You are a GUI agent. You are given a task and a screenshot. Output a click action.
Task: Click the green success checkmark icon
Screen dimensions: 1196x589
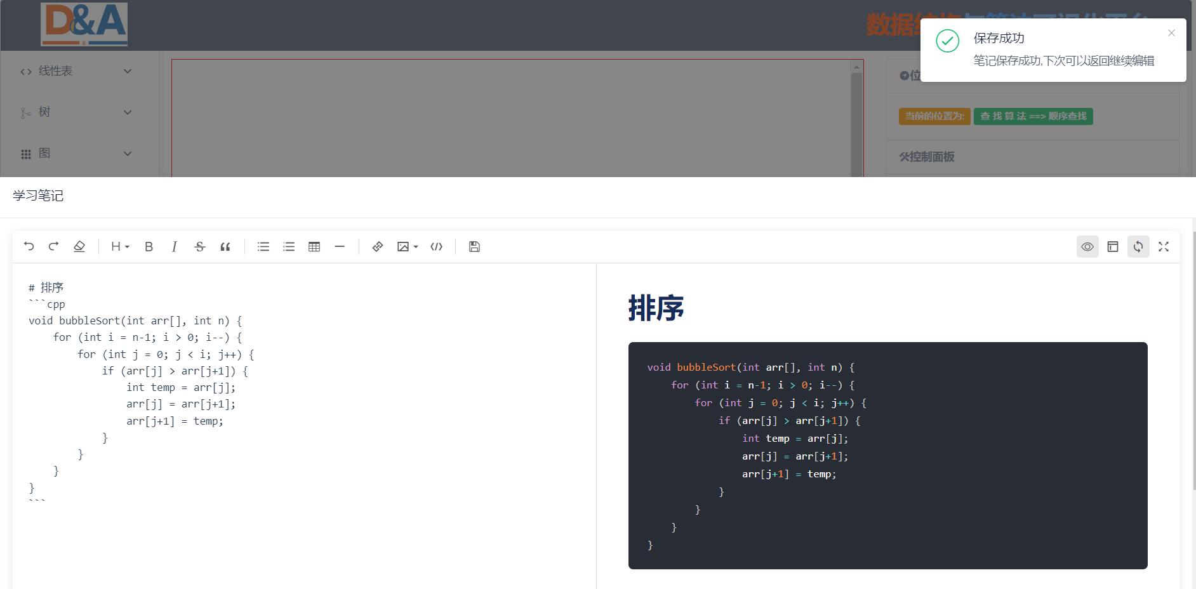pos(947,41)
